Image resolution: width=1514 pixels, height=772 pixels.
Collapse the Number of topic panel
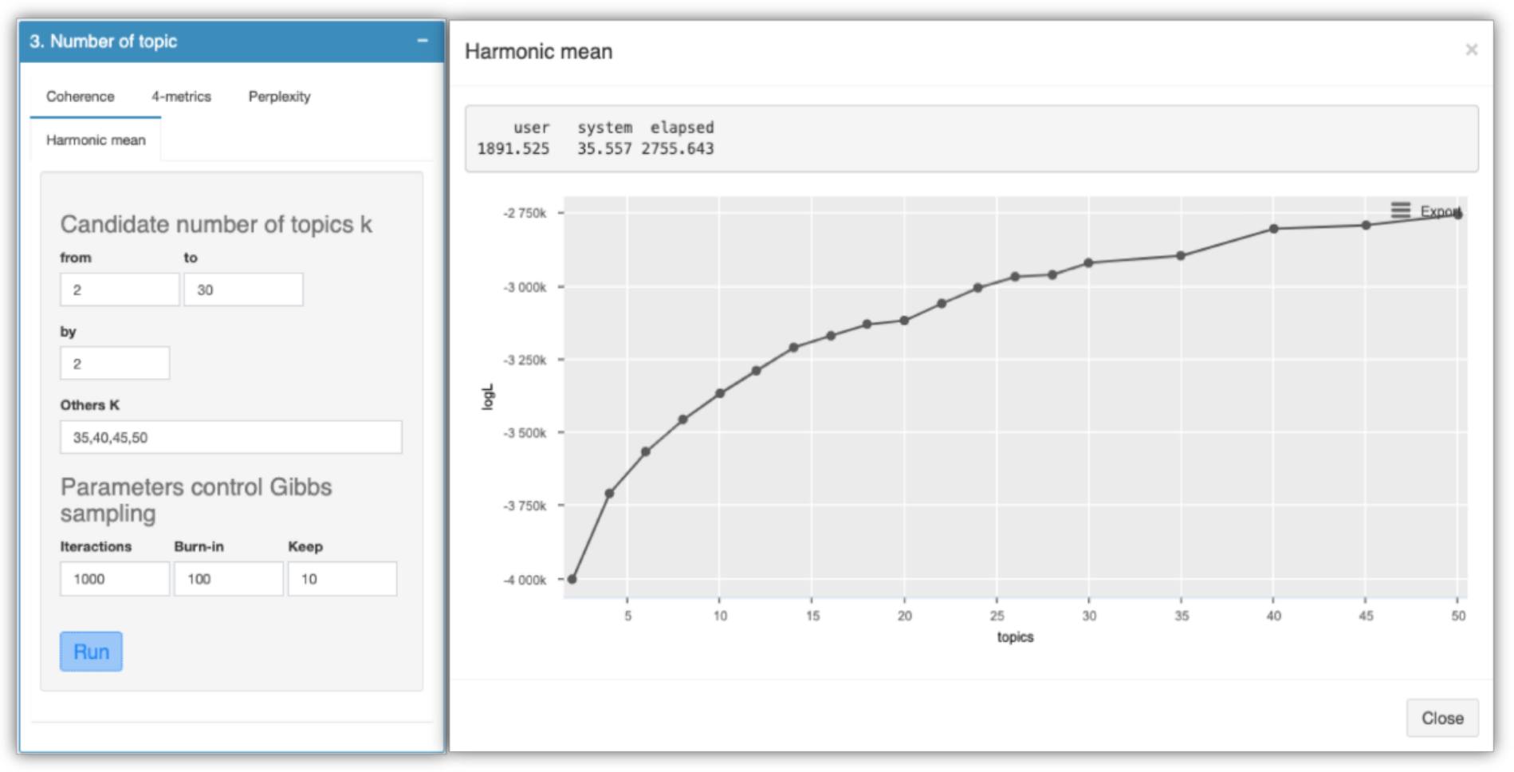pos(423,41)
